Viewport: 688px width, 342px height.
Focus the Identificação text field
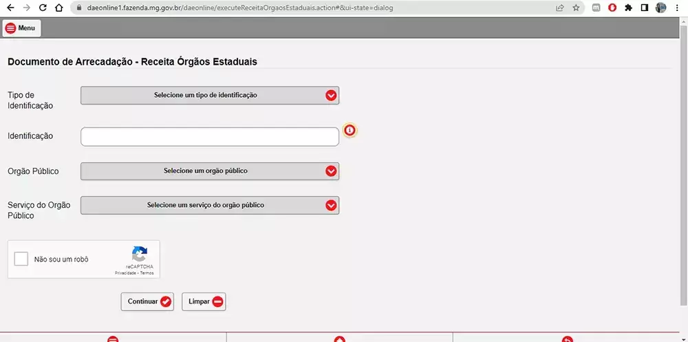(x=210, y=137)
